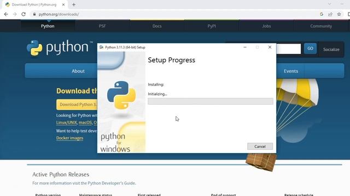Click the Python logo on the website
The height and width of the screenshot is (196, 350).
[60, 48]
